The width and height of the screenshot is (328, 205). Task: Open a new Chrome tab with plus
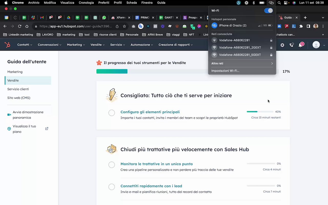(x=305, y=18)
